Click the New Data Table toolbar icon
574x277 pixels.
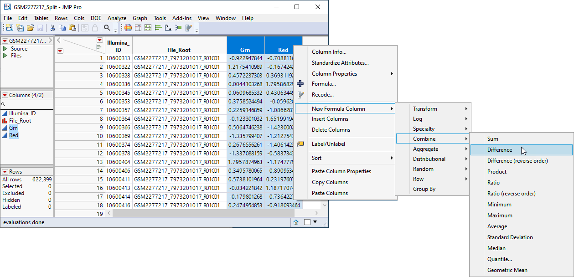click(9, 28)
